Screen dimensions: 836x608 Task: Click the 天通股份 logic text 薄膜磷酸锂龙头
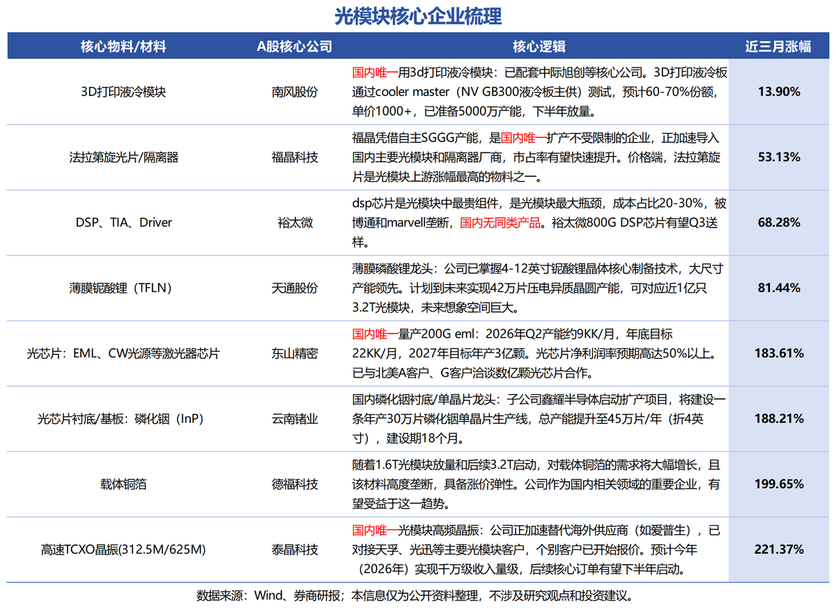[x=539, y=288]
